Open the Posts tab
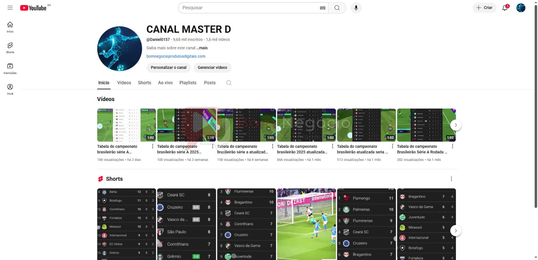The width and height of the screenshot is (538, 260). point(210,83)
